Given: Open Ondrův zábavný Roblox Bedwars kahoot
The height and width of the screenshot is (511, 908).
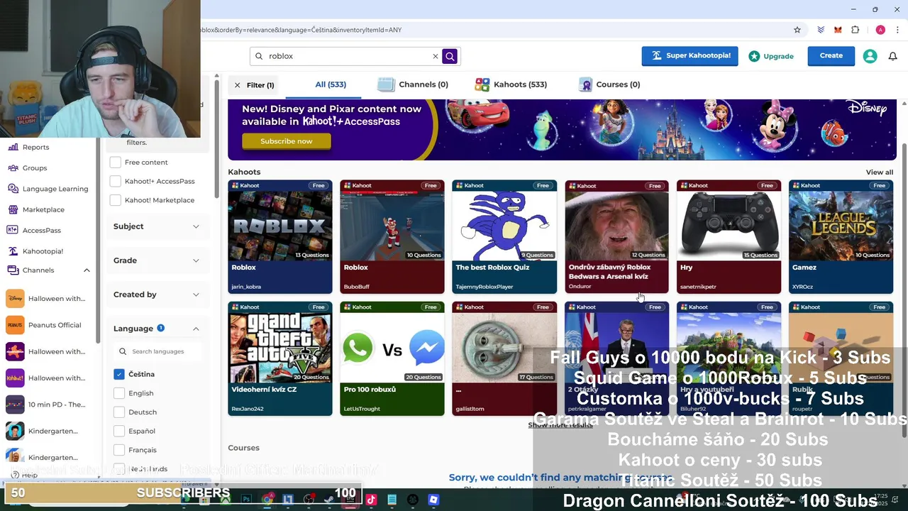Looking at the screenshot, I should [x=616, y=237].
